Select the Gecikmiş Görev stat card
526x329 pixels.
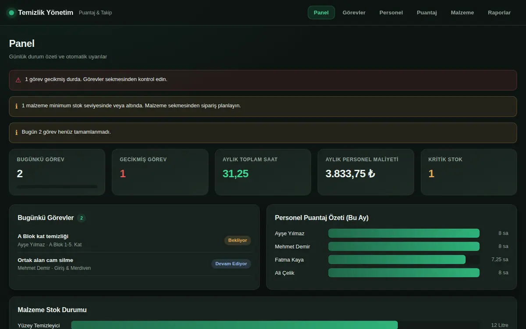click(x=160, y=172)
